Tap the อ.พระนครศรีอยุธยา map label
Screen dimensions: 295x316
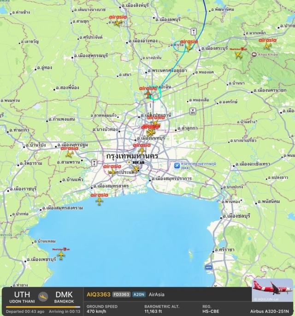[x=167, y=71]
